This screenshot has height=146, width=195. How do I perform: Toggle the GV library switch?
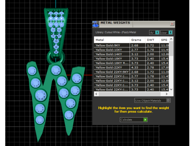pos(154,32)
